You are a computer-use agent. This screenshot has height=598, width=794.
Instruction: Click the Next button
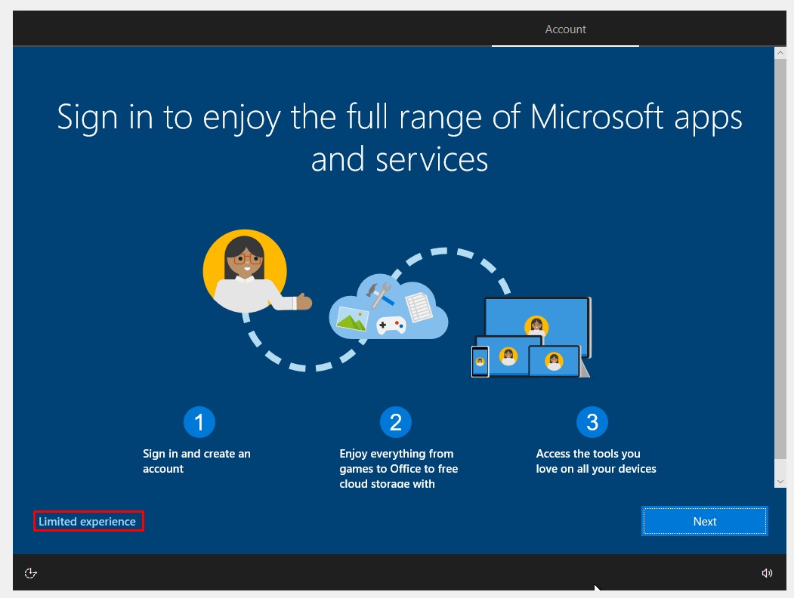(704, 521)
